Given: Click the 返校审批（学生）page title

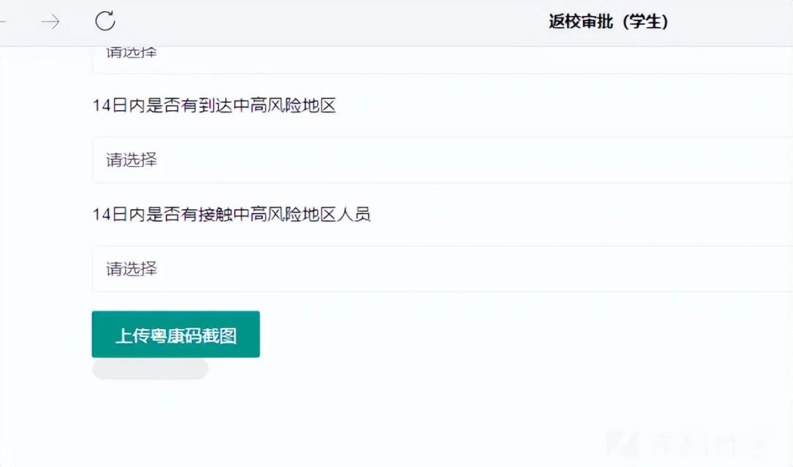Looking at the screenshot, I should point(609,22).
